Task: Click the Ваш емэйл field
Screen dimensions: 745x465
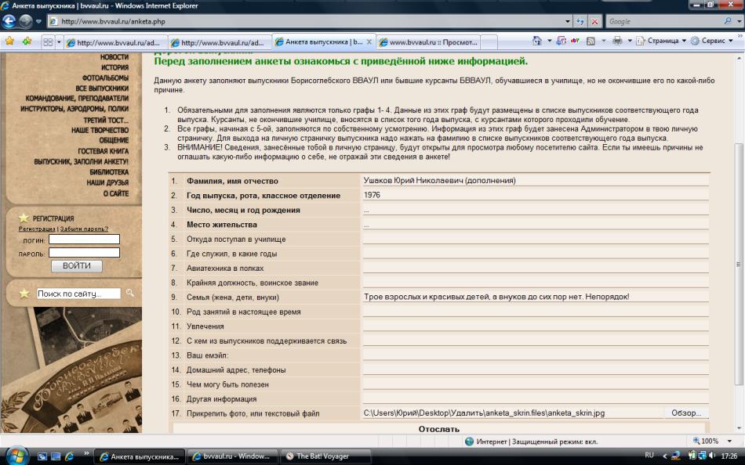Action: 536,355
